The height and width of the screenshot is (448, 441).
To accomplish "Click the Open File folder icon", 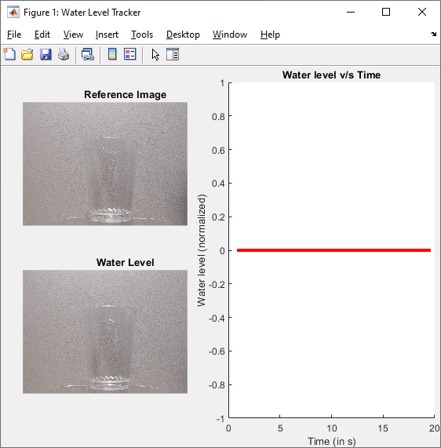I will [x=27, y=54].
